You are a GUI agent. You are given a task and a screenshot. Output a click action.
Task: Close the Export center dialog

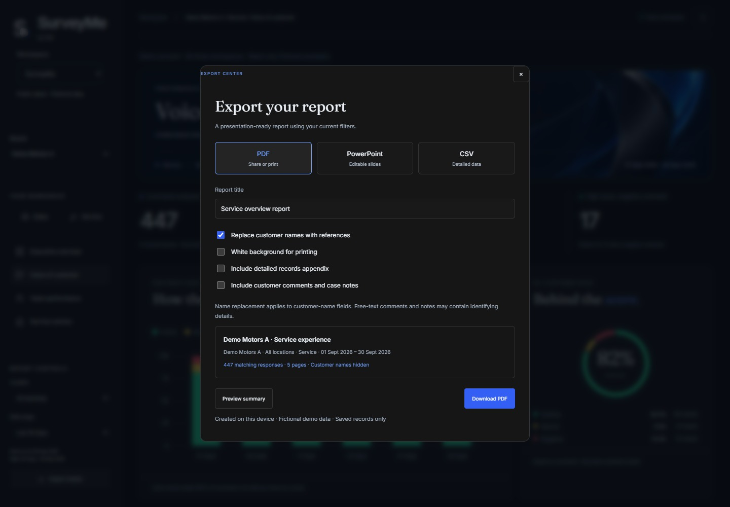[x=521, y=74]
